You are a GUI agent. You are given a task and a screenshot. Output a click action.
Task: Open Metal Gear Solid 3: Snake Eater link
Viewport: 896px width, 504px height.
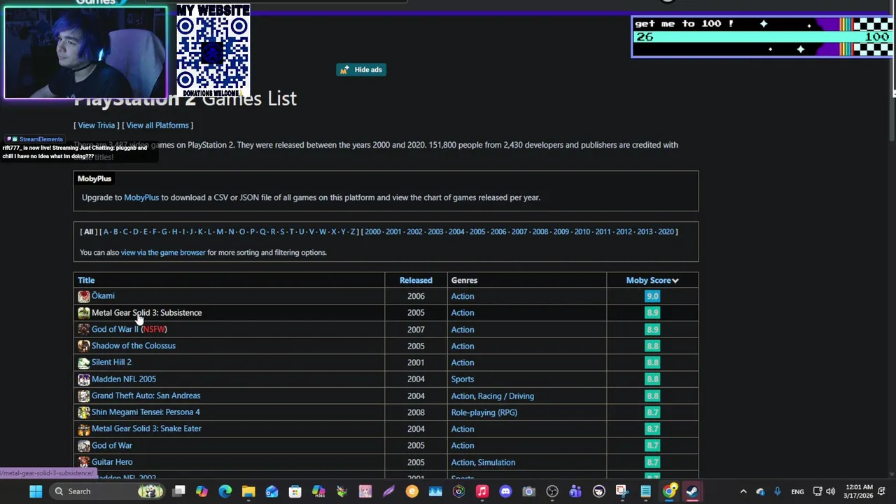tap(146, 428)
